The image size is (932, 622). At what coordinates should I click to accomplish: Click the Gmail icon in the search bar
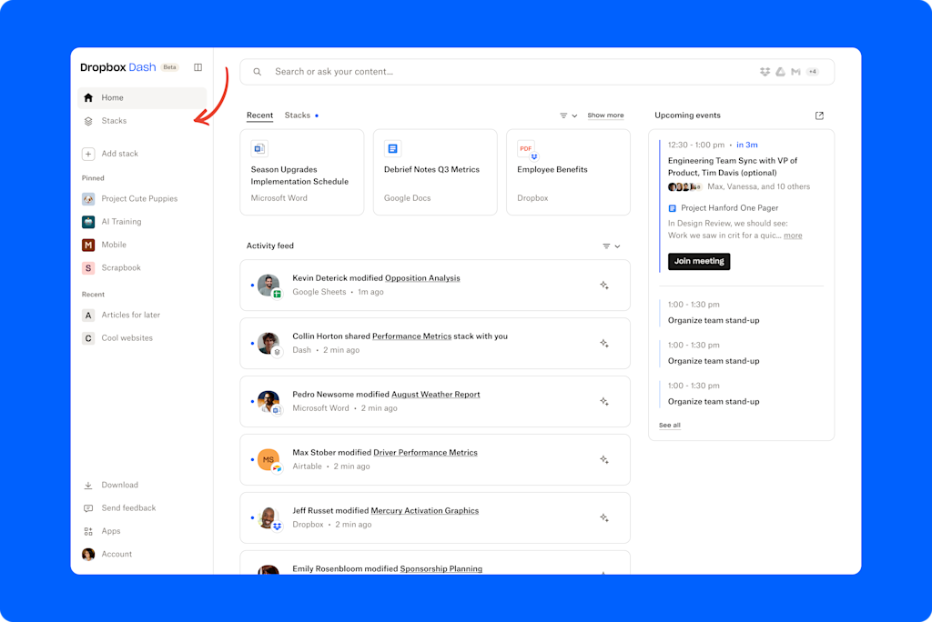pos(795,71)
